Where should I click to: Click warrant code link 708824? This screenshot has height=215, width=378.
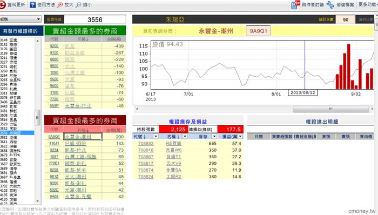click(146, 177)
